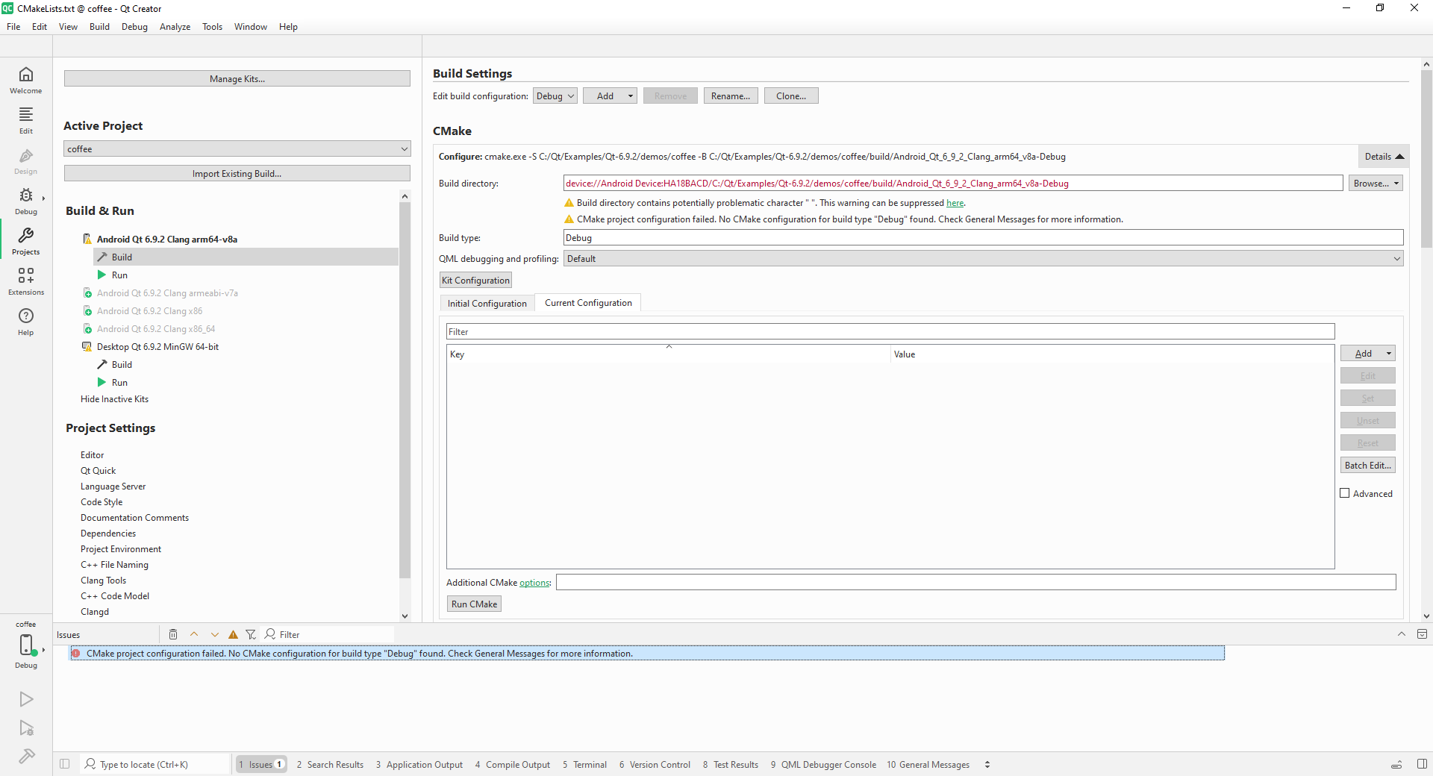Open the coffee Debug kit selector
This screenshot has height=776, width=1433.
click(26, 645)
